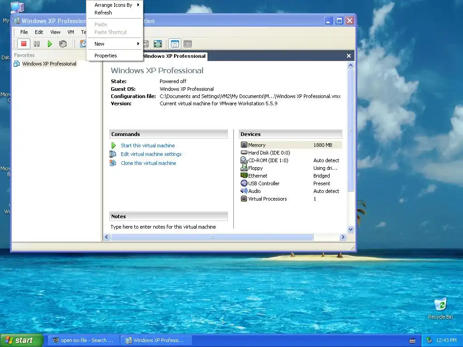This screenshot has width=463, height=347.
Task: Click the Powered off state text
Action: [173, 81]
